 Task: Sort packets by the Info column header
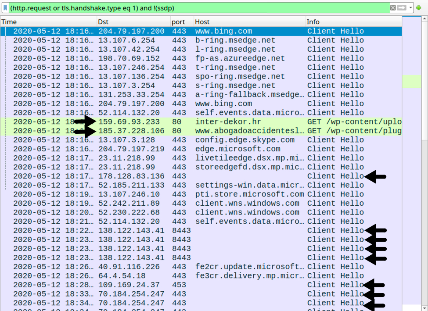(354, 22)
